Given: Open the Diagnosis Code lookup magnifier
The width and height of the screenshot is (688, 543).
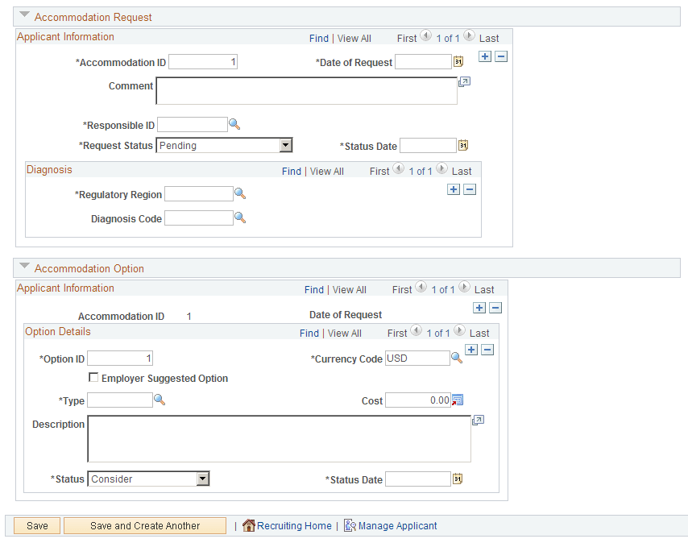Looking at the screenshot, I should coord(238,218).
